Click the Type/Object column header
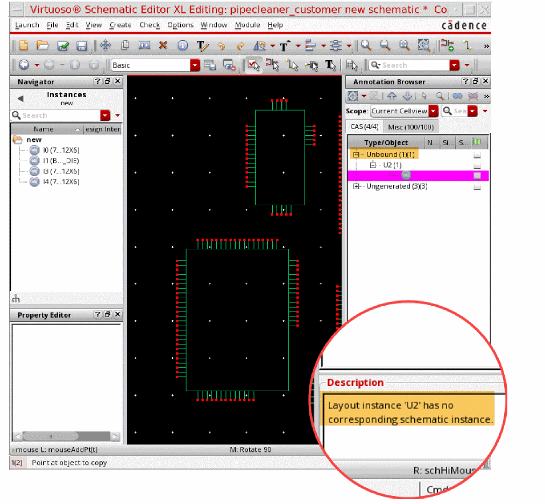545x504 pixels. coord(386,143)
